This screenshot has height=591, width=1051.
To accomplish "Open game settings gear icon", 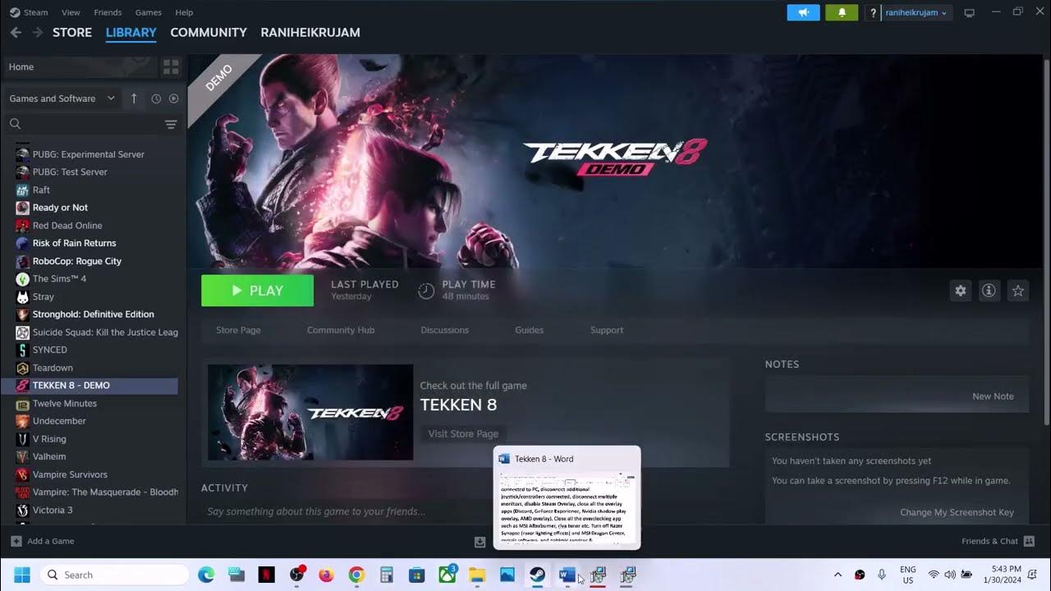I will pyautogui.click(x=960, y=291).
